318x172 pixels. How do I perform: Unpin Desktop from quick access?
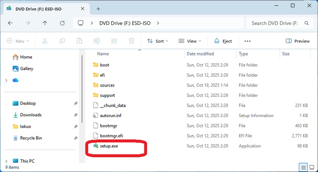tap(76, 104)
